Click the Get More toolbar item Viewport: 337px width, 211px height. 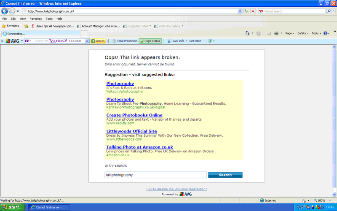click(x=195, y=41)
